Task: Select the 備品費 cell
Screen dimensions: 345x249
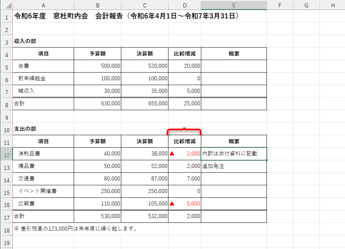Action: point(43,166)
